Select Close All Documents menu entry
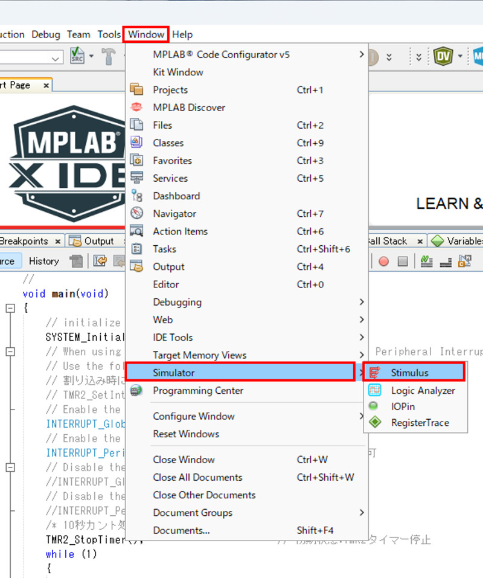 tap(197, 477)
